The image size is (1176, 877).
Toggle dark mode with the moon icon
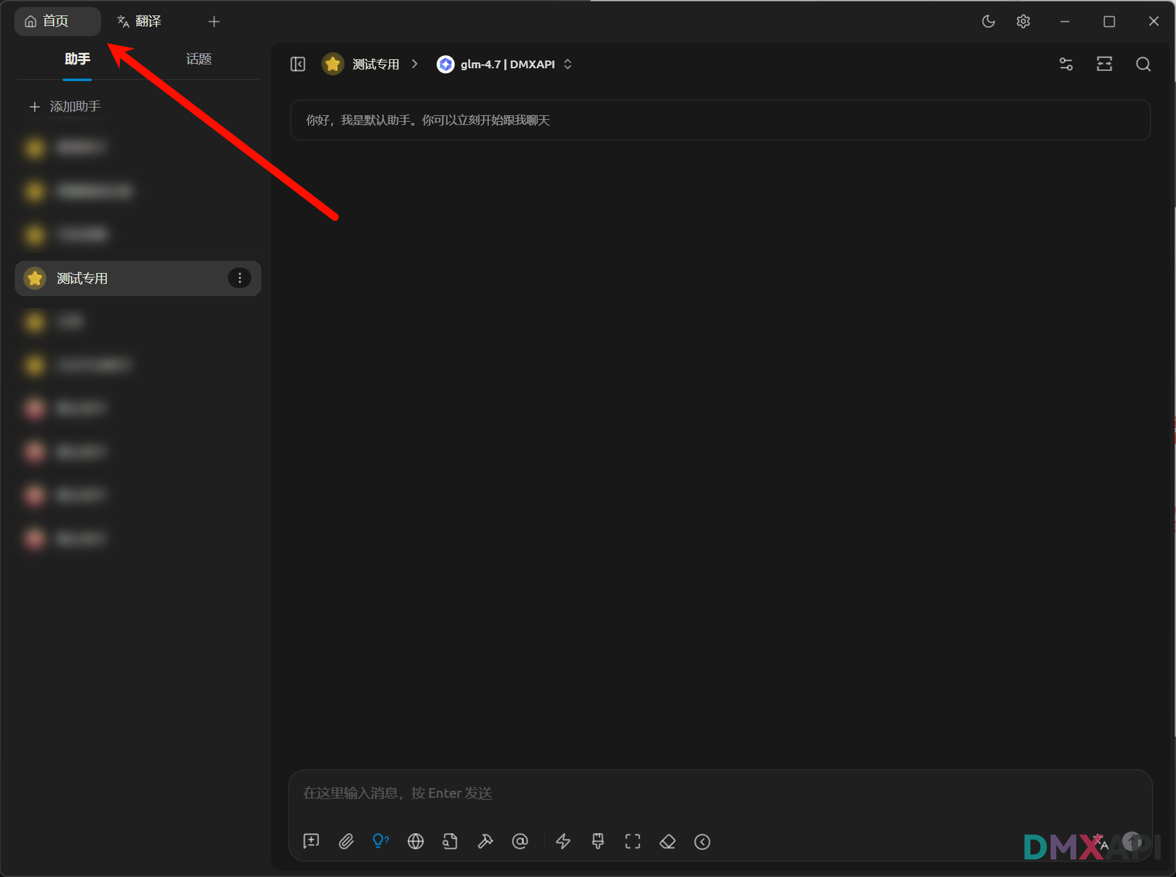(988, 21)
